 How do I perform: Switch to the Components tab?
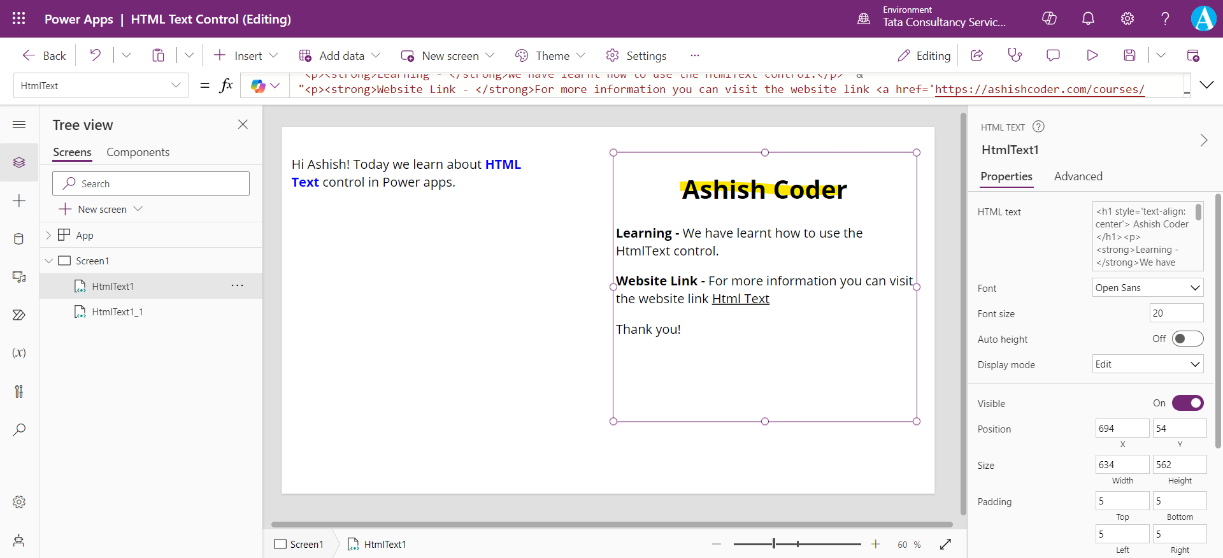[x=138, y=152]
